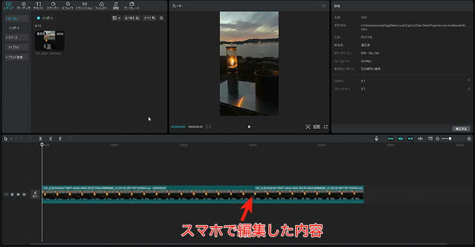Click the redo arrow in timeline toolbar
The width and height of the screenshot is (475, 247).
click(x=30, y=138)
